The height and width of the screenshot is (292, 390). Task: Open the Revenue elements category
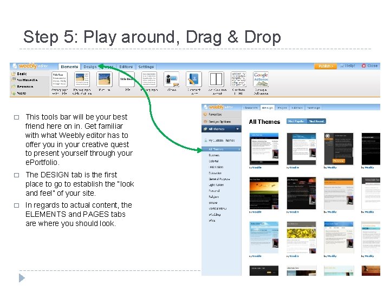click(22, 87)
